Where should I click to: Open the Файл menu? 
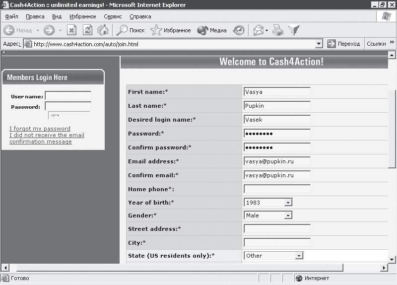coord(11,16)
